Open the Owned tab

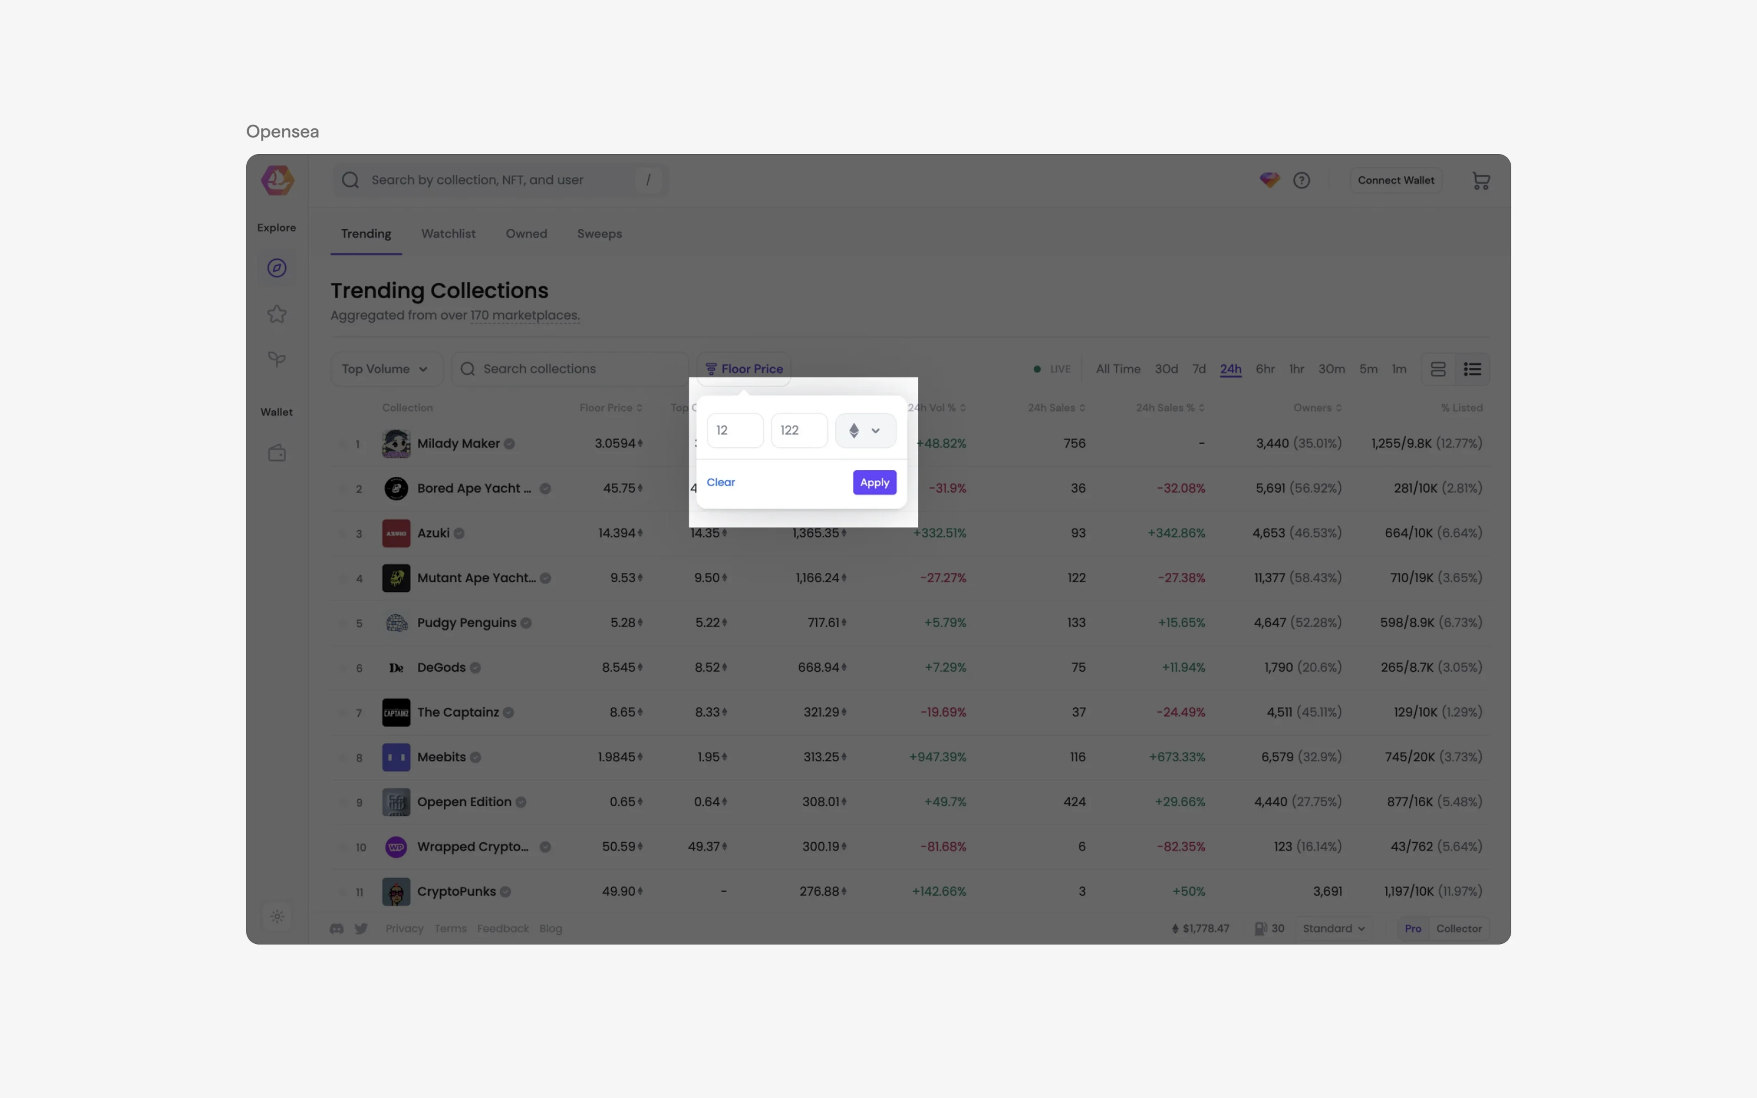coord(526,233)
